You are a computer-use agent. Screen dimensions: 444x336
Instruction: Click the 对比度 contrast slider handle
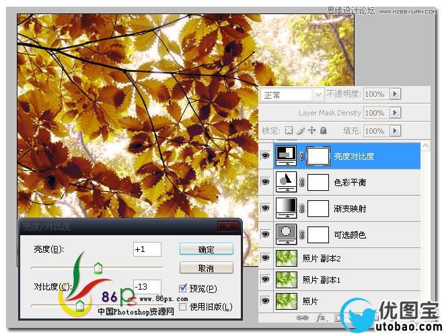(x=80, y=306)
